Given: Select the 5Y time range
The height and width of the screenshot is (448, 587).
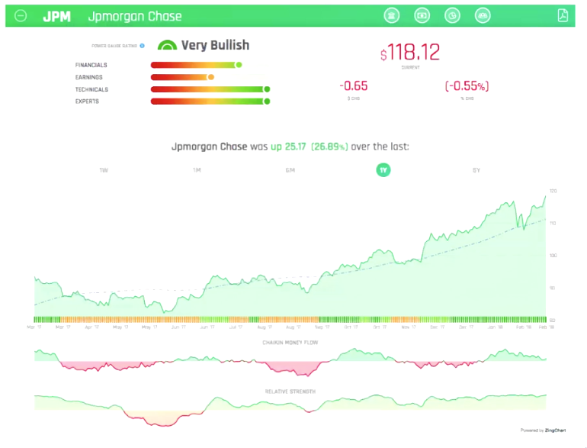Looking at the screenshot, I should tap(476, 170).
